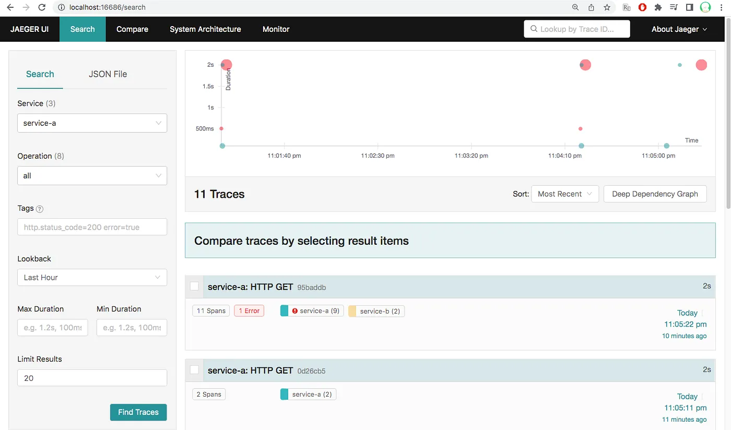731x430 pixels.
Task: Click the Tags help question mark icon
Action: point(40,209)
